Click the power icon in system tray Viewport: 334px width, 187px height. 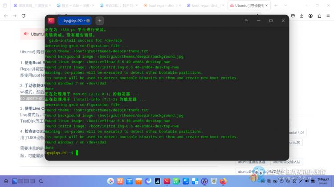[281, 181]
